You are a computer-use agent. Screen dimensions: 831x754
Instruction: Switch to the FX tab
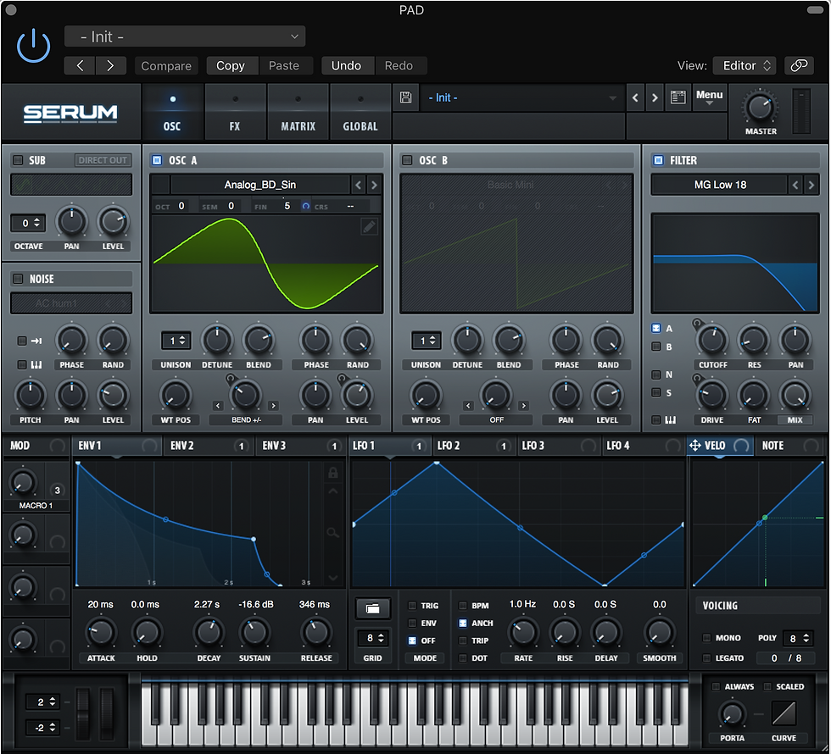(235, 112)
